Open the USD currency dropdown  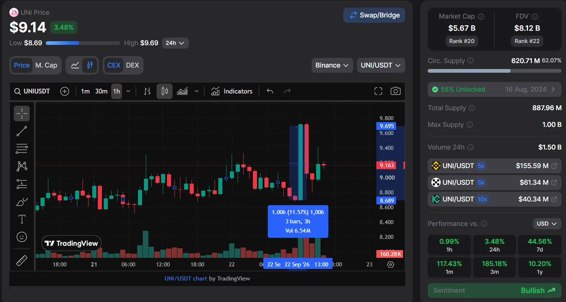click(x=547, y=224)
